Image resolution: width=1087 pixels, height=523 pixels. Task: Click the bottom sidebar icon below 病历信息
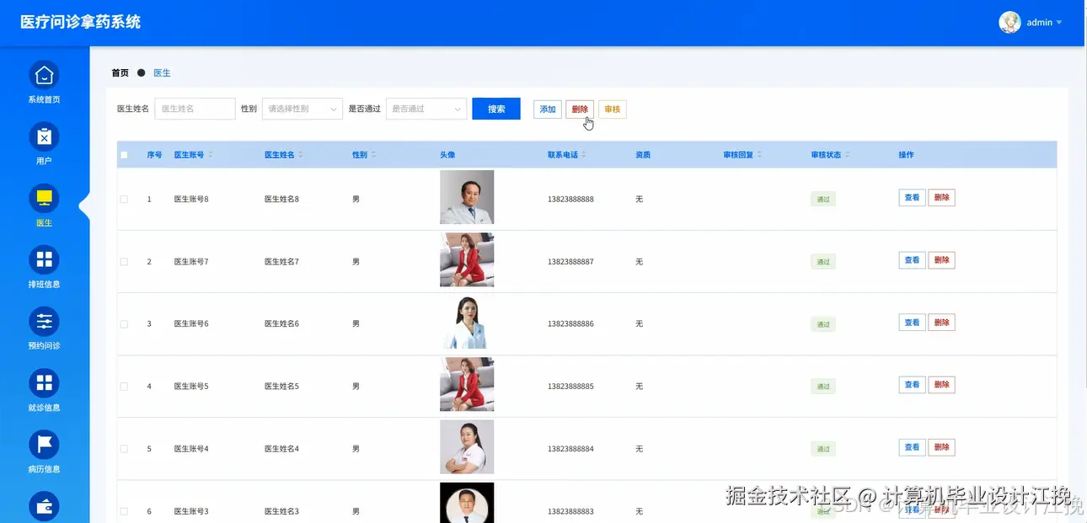43,505
